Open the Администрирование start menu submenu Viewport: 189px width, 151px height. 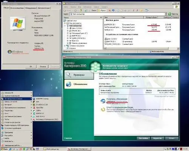point(16,96)
